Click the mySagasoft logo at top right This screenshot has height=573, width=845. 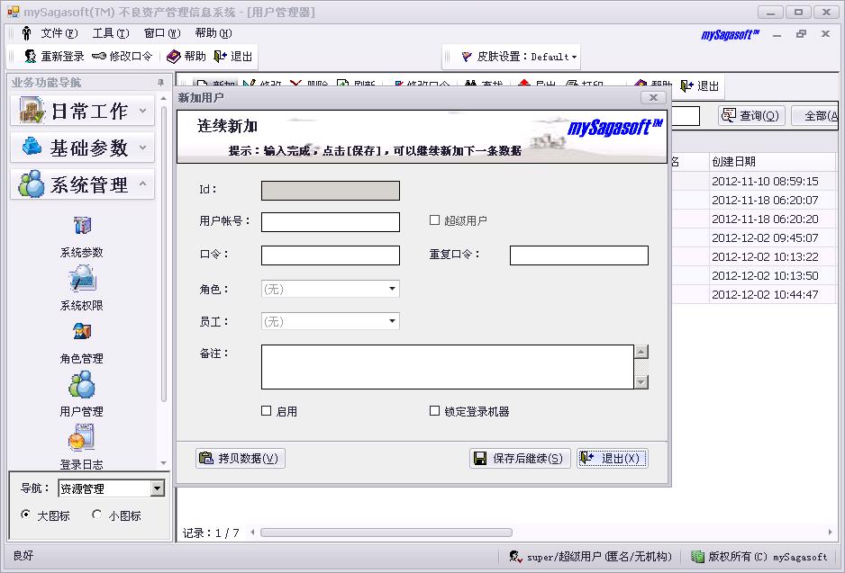click(x=731, y=35)
